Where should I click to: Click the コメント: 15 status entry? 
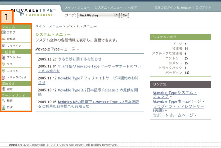pos(178,63)
